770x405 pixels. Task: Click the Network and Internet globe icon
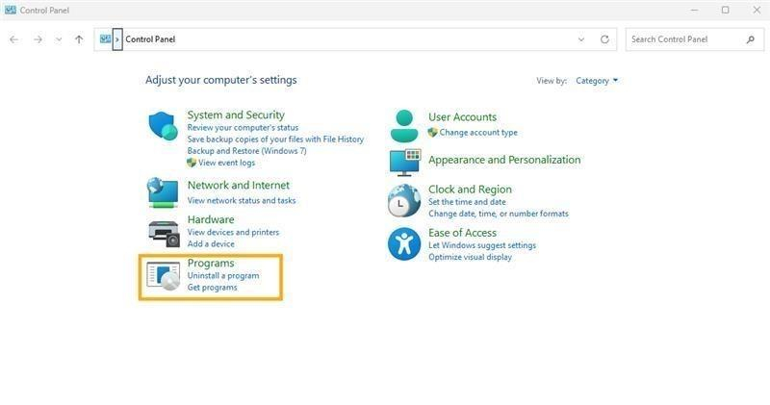click(163, 192)
